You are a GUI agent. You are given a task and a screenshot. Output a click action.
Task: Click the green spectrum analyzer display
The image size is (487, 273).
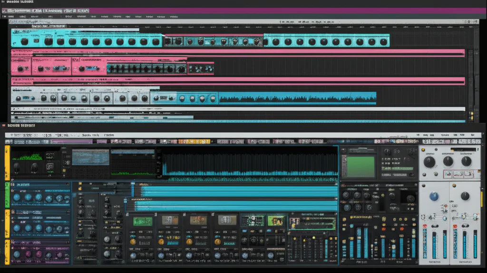pos(27,156)
